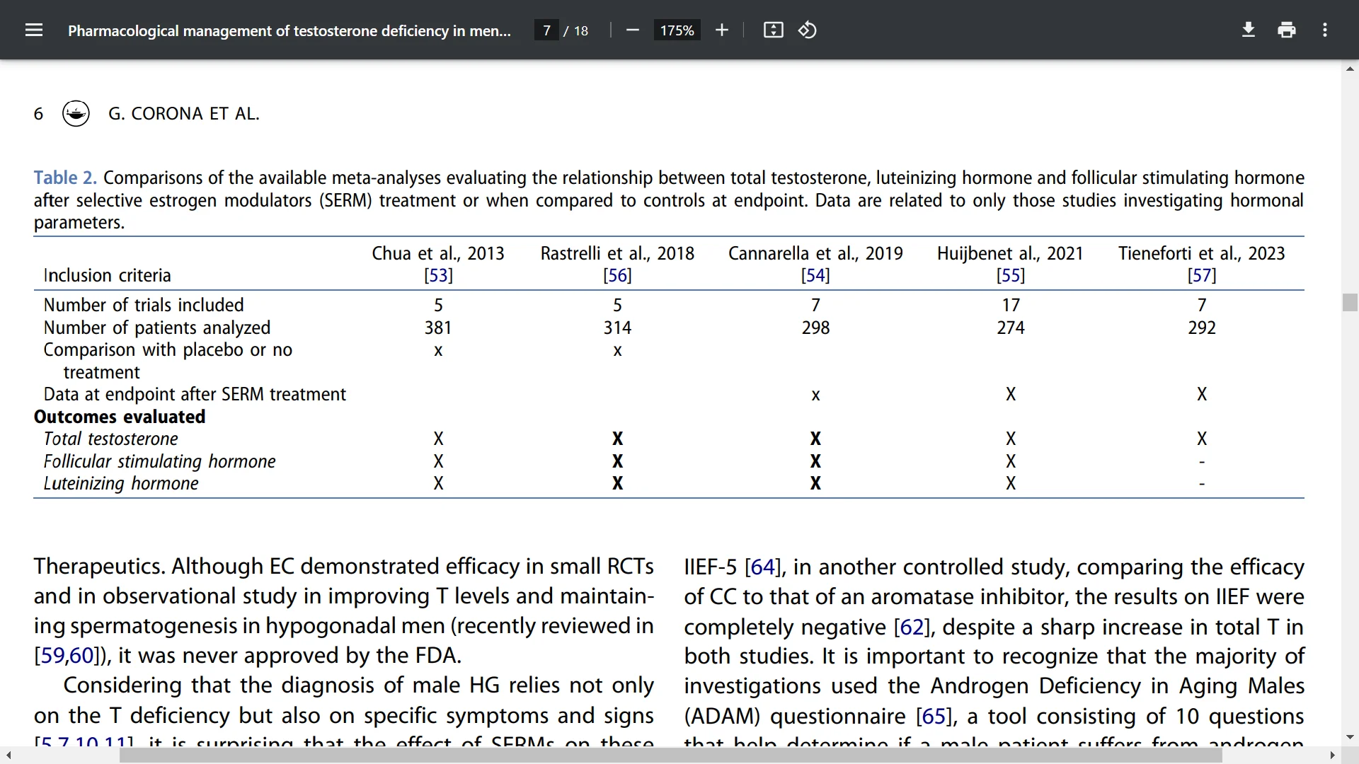Click 'G. CORONA ET AL.' page header
This screenshot has height=764, width=1359.
click(x=184, y=113)
